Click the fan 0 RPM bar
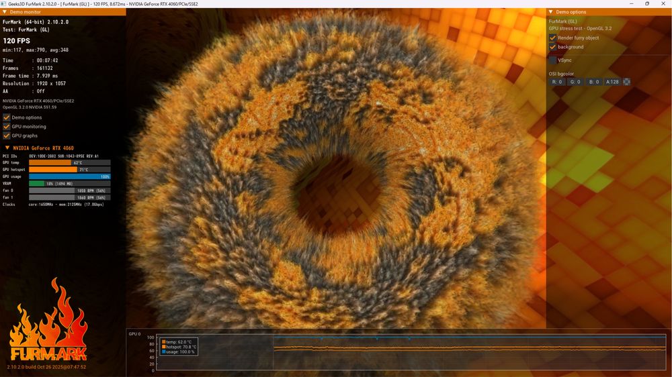Screen dimensions: 672x377 point(69,191)
